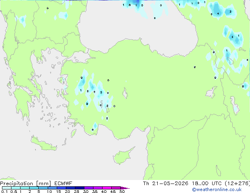
Task: Select the 45–50 mm legend swatch
Action: (x=116, y=188)
